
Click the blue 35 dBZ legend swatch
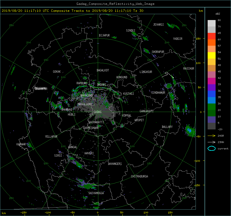pos(211,94)
